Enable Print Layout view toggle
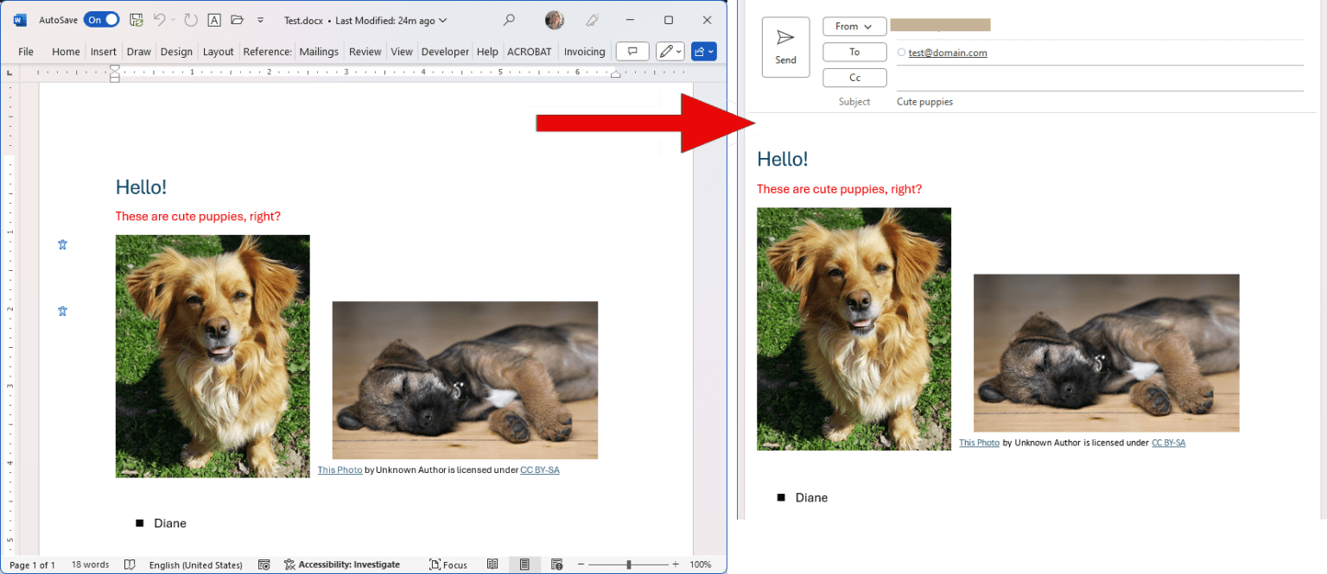This screenshot has height=574, width=1327. (524, 564)
